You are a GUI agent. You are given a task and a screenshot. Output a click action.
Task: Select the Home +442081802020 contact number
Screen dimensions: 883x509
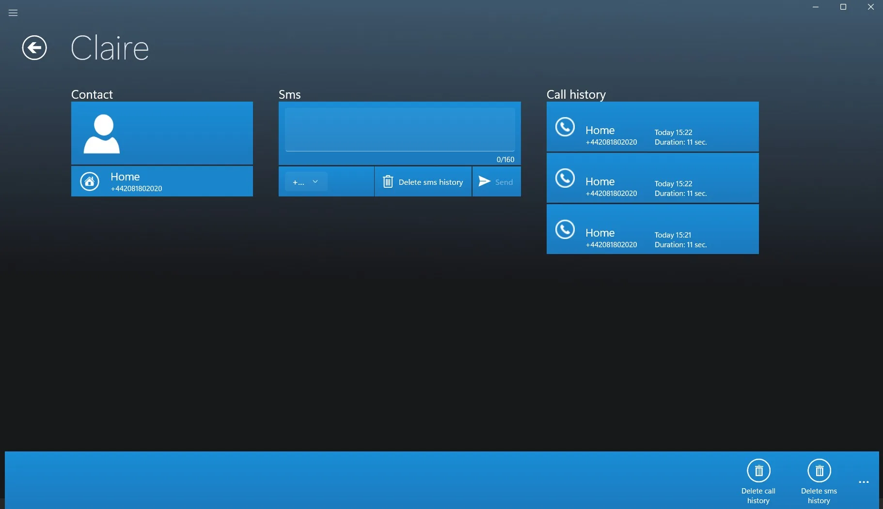pyautogui.click(x=162, y=181)
